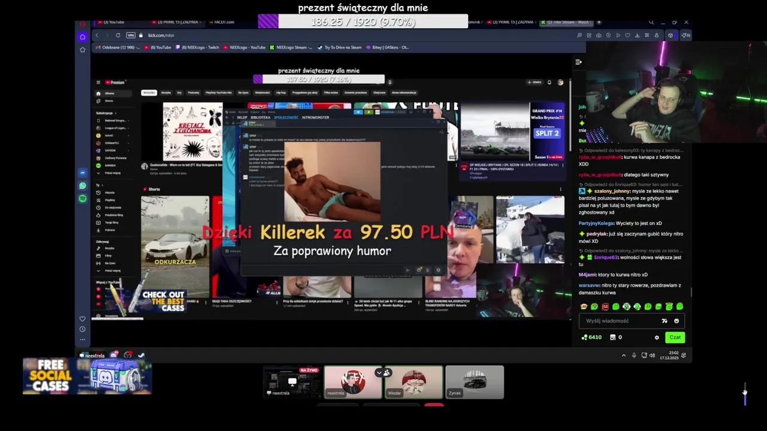The image size is (767, 431).
Task: Click the SPOŁECZNOŚĆ tab in Steam window
Action: coord(286,117)
